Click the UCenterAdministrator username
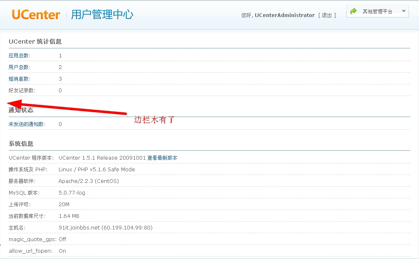 coord(285,15)
